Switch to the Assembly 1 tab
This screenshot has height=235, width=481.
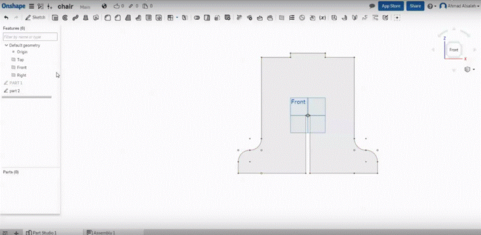101,233
